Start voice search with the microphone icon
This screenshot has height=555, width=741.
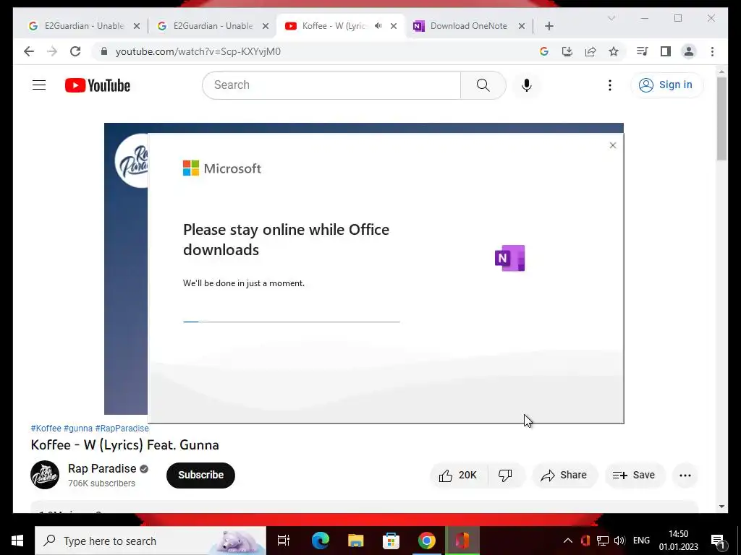527,85
